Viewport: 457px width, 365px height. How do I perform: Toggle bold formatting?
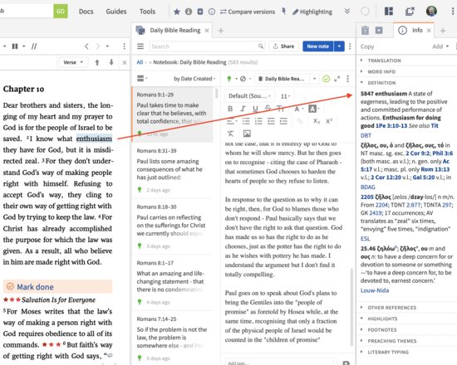coord(230,109)
